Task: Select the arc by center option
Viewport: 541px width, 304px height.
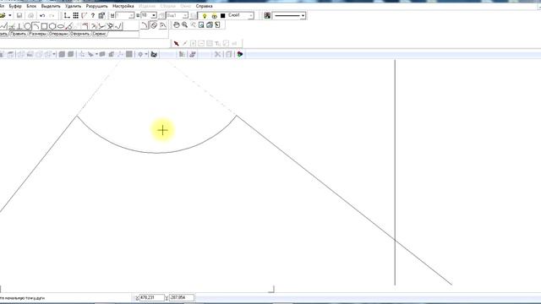Action: (x=154, y=24)
